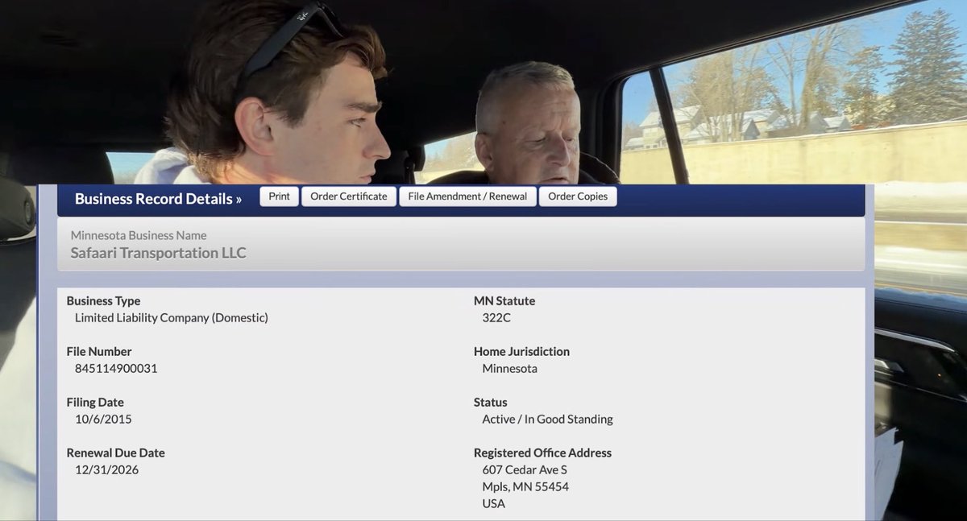The width and height of the screenshot is (967, 521).
Task: Select Mpls, MN 55454 text
Action: (x=525, y=486)
